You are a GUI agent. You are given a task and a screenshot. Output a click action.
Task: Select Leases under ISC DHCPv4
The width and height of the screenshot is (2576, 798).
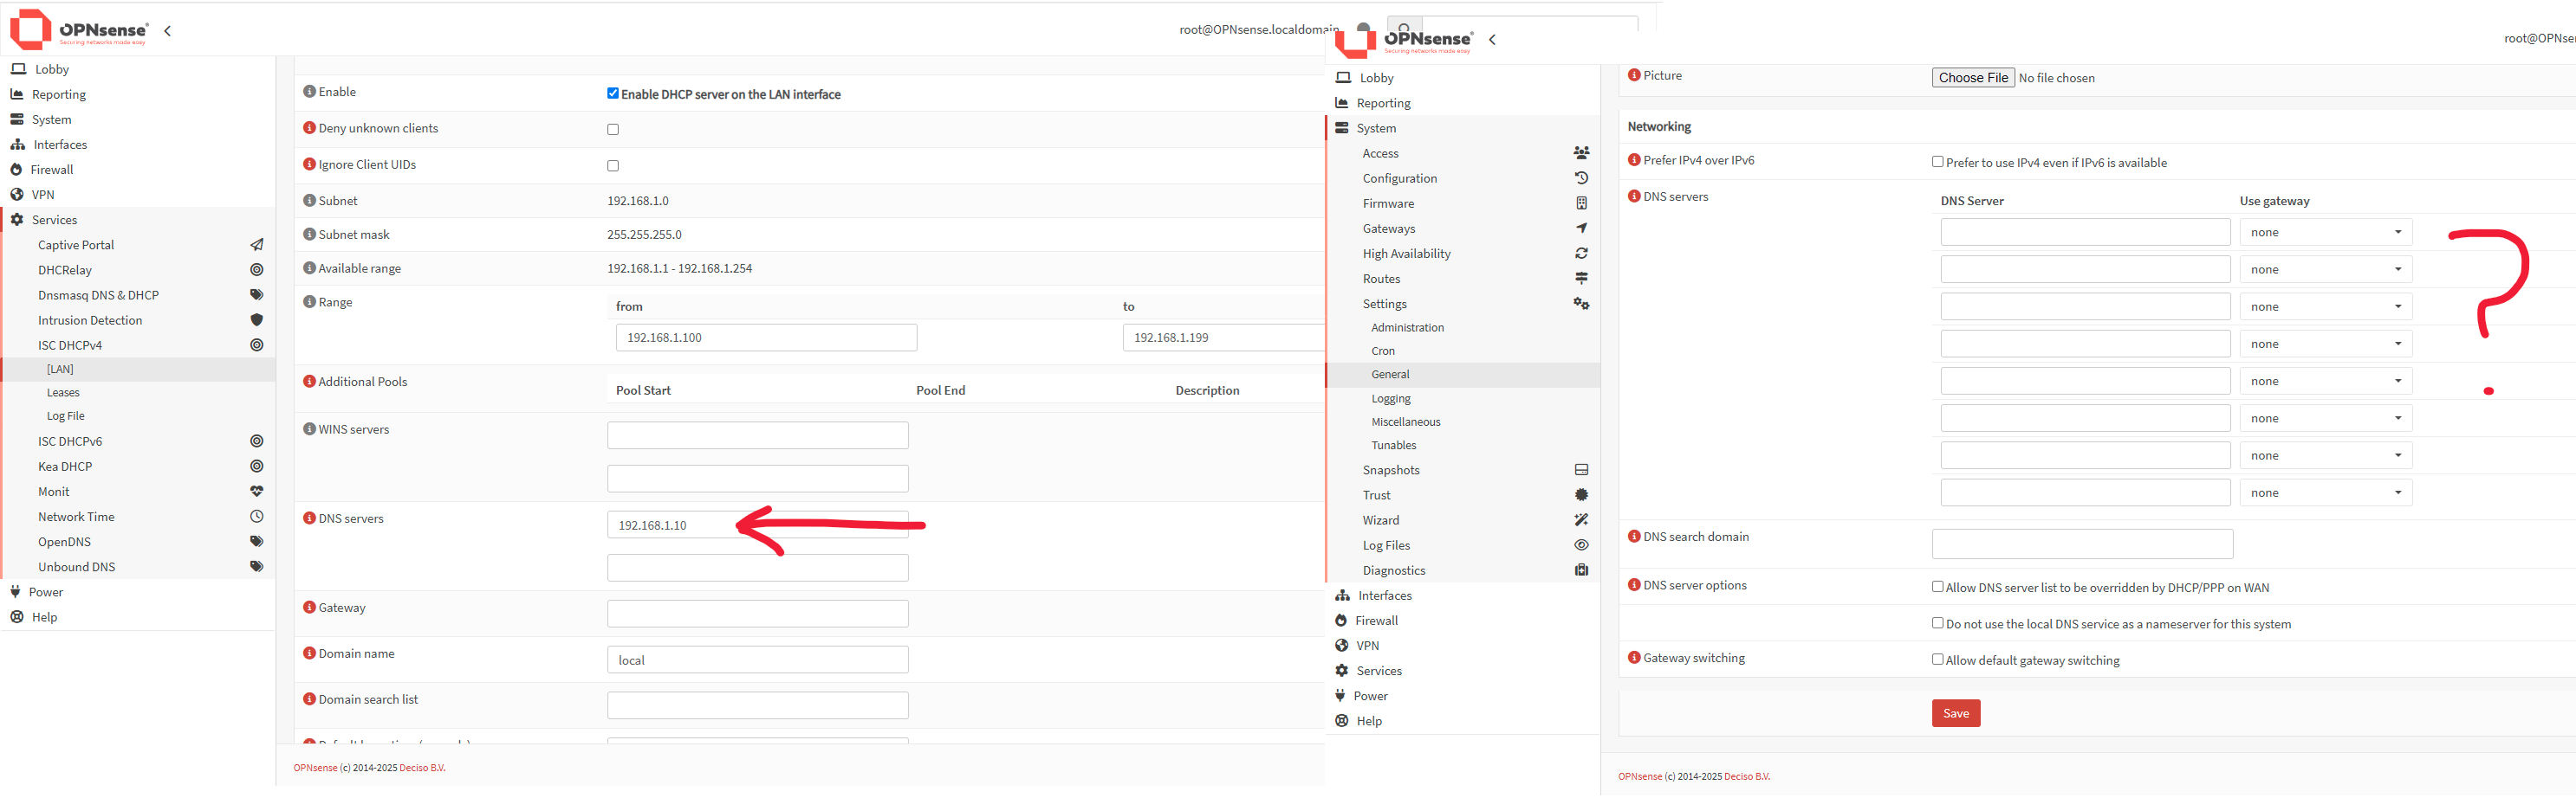pyautogui.click(x=63, y=392)
